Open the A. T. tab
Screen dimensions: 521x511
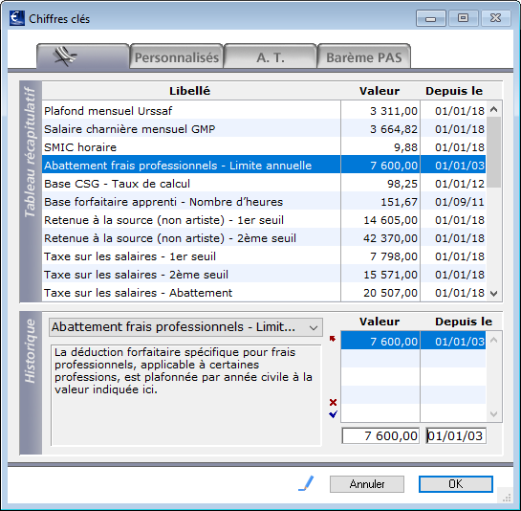(271, 57)
